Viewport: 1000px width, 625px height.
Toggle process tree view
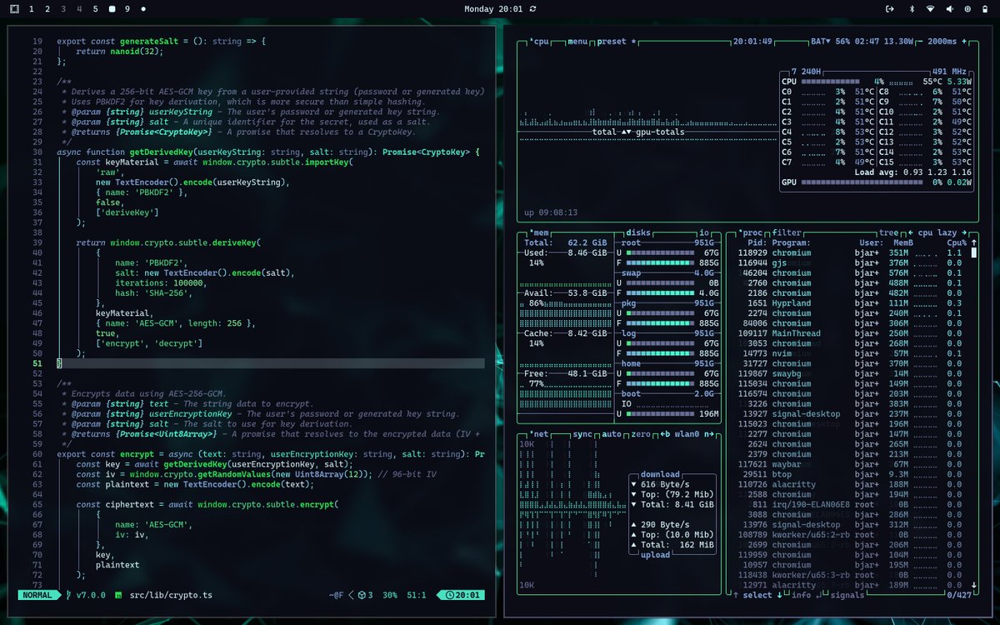coord(888,232)
